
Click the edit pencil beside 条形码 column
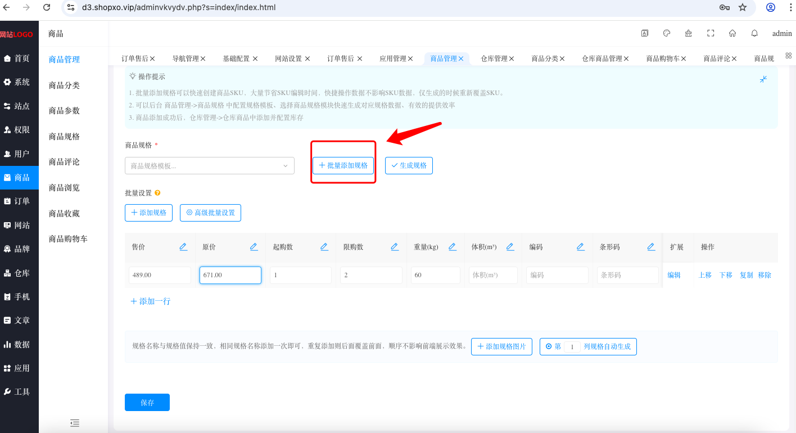click(x=651, y=247)
